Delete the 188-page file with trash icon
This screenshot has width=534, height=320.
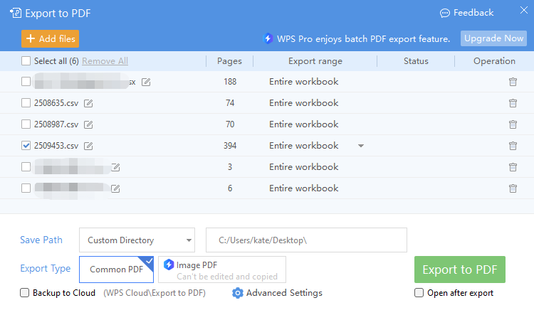[x=513, y=82]
